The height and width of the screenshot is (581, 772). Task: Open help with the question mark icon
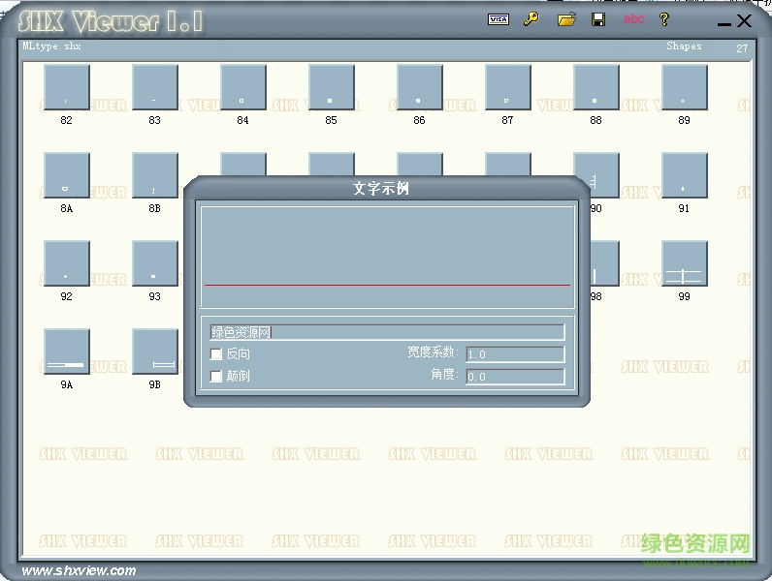click(664, 19)
